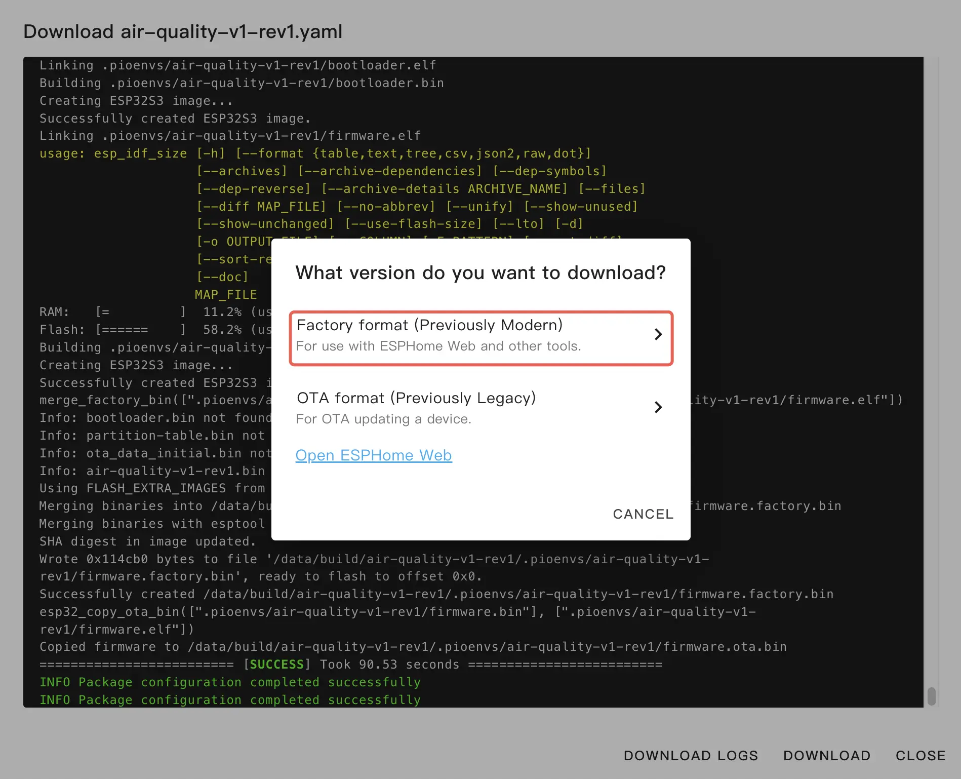
Task: Expand the Factory format chevron arrow
Action: 658,335
